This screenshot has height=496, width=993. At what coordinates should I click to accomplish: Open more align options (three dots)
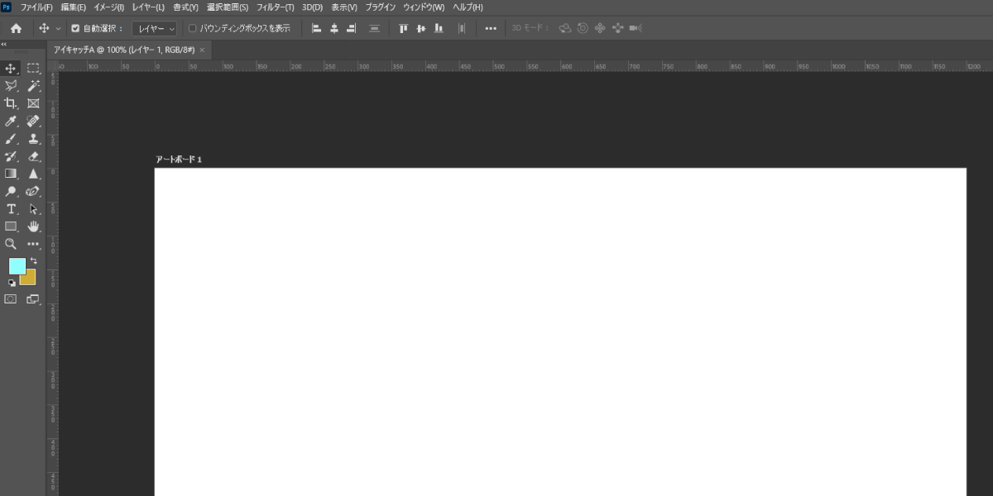pyautogui.click(x=491, y=28)
